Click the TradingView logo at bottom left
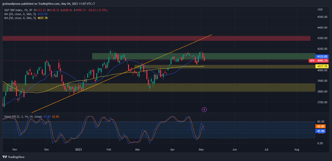332x161 pixels. point(13,157)
